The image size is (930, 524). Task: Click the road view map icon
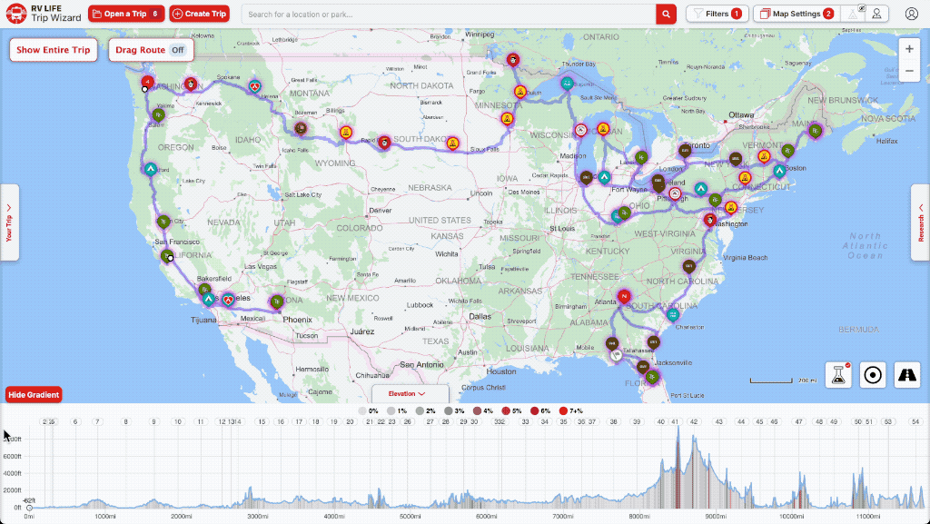907,375
